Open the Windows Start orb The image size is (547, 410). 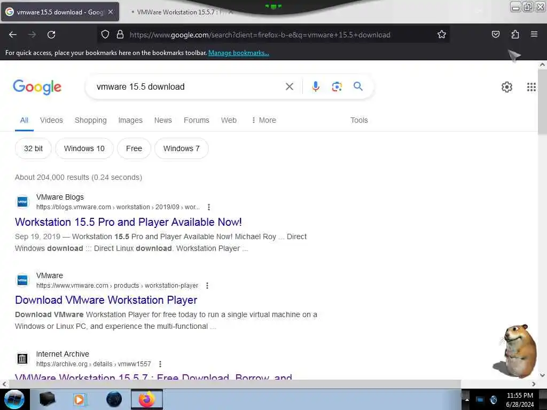pyautogui.click(x=14, y=399)
